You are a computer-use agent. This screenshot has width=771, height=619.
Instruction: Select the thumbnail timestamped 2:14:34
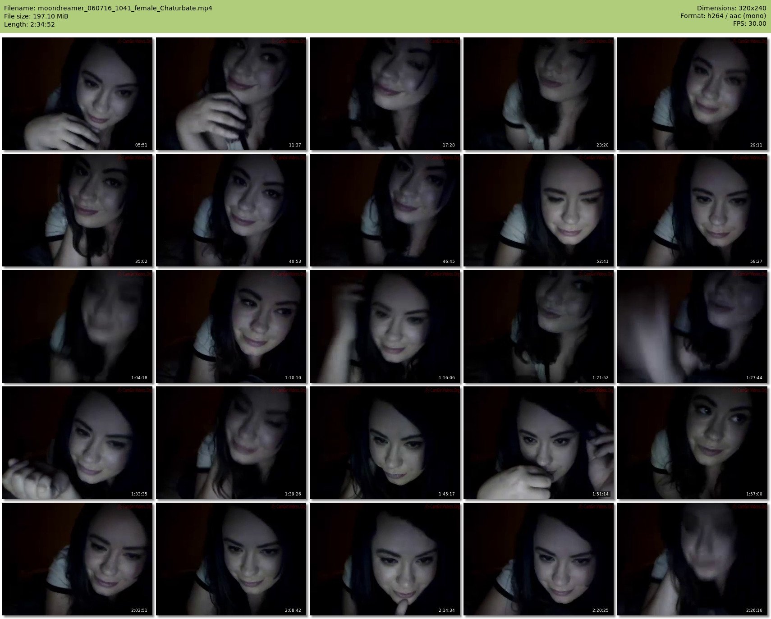pos(385,559)
